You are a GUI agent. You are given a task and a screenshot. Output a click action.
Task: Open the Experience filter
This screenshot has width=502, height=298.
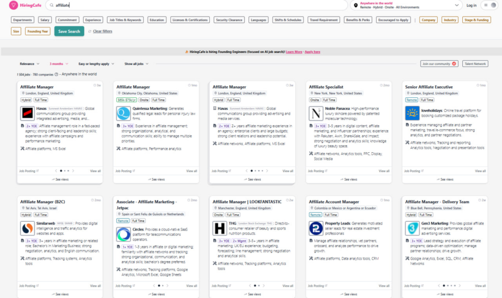point(93,20)
